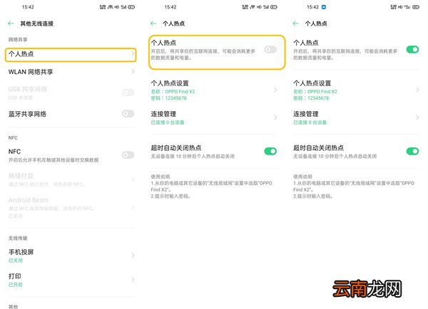The image size is (428, 309).
Task: Disable 超时自动关闭热点 in right screen
Action: tap(412, 151)
